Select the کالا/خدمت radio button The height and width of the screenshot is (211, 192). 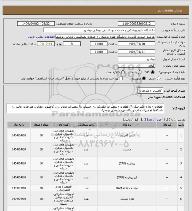123,72
